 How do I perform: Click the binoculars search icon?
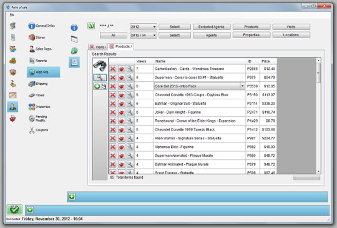tap(100, 66)
